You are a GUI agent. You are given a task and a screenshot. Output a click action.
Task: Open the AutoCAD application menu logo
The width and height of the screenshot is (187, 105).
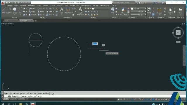pyautogui.click(x=3, y=3)
